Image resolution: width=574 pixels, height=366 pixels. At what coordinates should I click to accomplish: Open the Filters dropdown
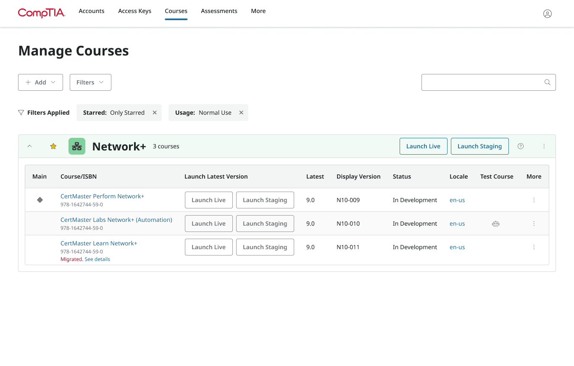click(90, 82)
